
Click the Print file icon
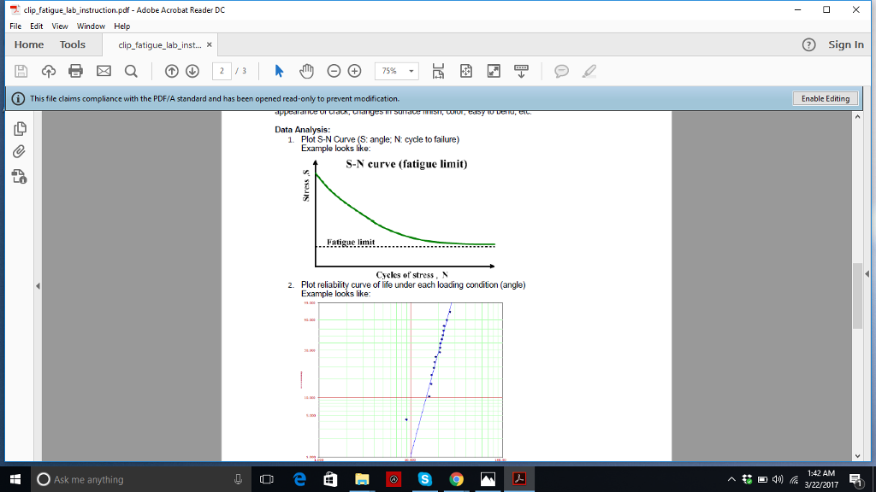pyautogui.click(x=75, y=71)
